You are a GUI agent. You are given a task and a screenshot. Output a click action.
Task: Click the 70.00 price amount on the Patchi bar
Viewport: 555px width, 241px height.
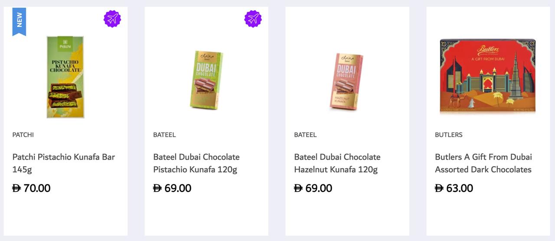(x=37, y=188)
